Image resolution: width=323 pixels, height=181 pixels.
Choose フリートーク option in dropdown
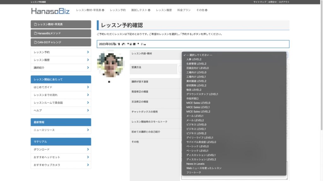point(194,172)
